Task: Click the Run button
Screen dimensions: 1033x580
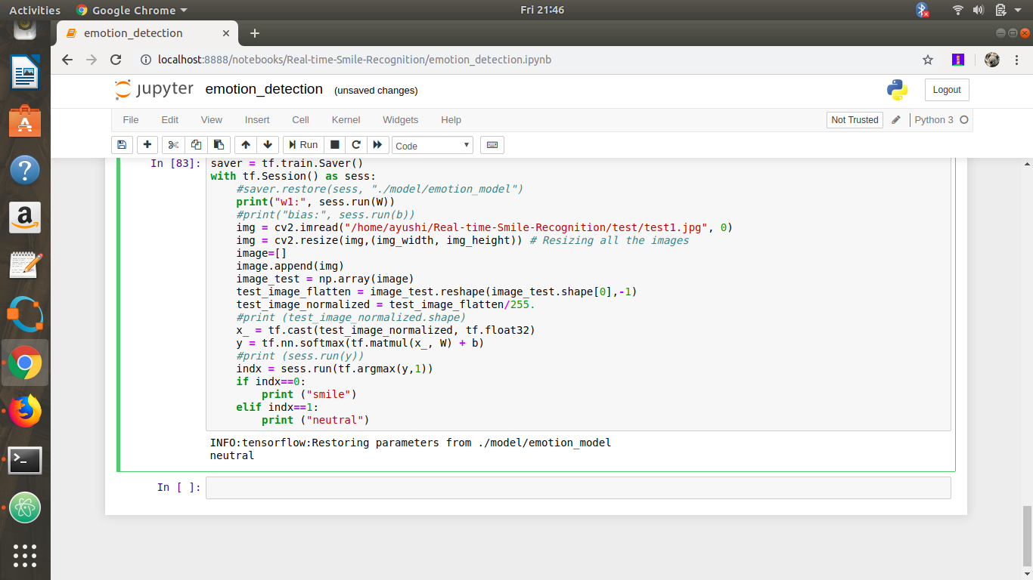Action: [302, 145]
